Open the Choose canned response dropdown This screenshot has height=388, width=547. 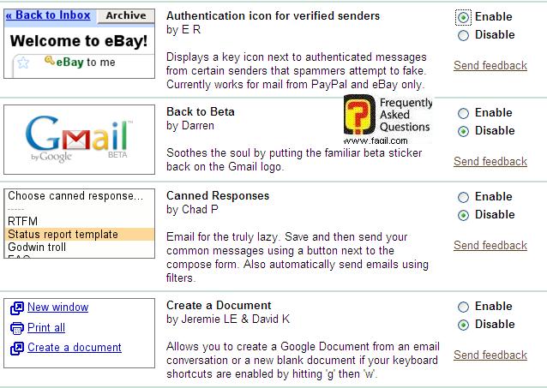80,196
